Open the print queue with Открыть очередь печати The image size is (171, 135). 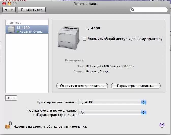[x=82, y=86]
